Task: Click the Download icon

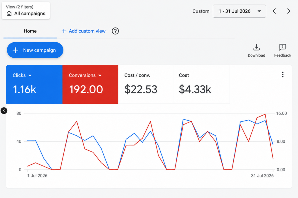Action: [256, 47]
